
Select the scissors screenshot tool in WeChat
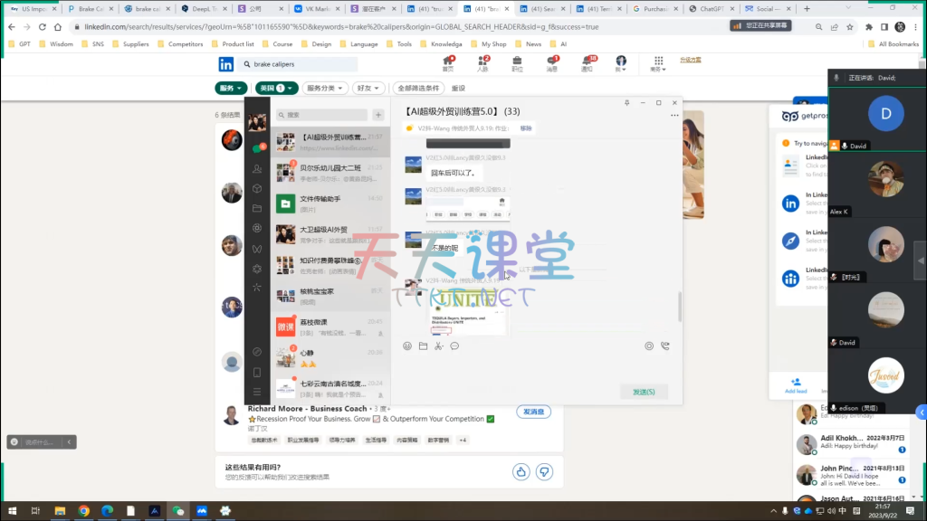(x=438, y=346)
